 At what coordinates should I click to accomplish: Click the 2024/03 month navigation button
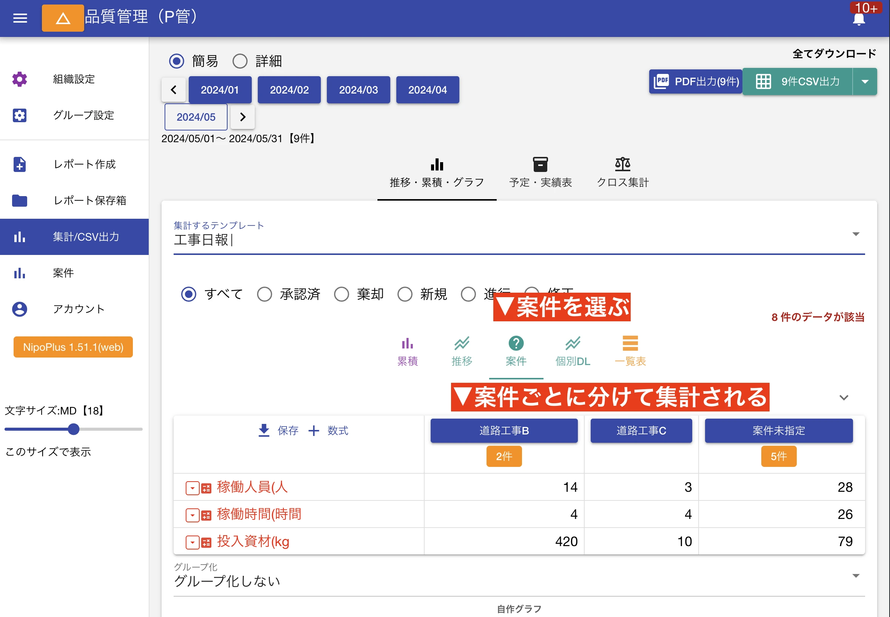coord(358,89)
